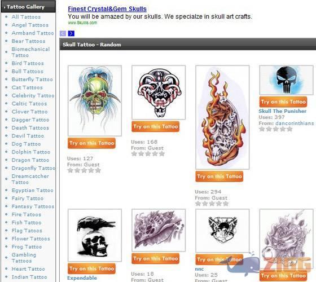Open the Punisher skull tattoo image

click(286, 80)
